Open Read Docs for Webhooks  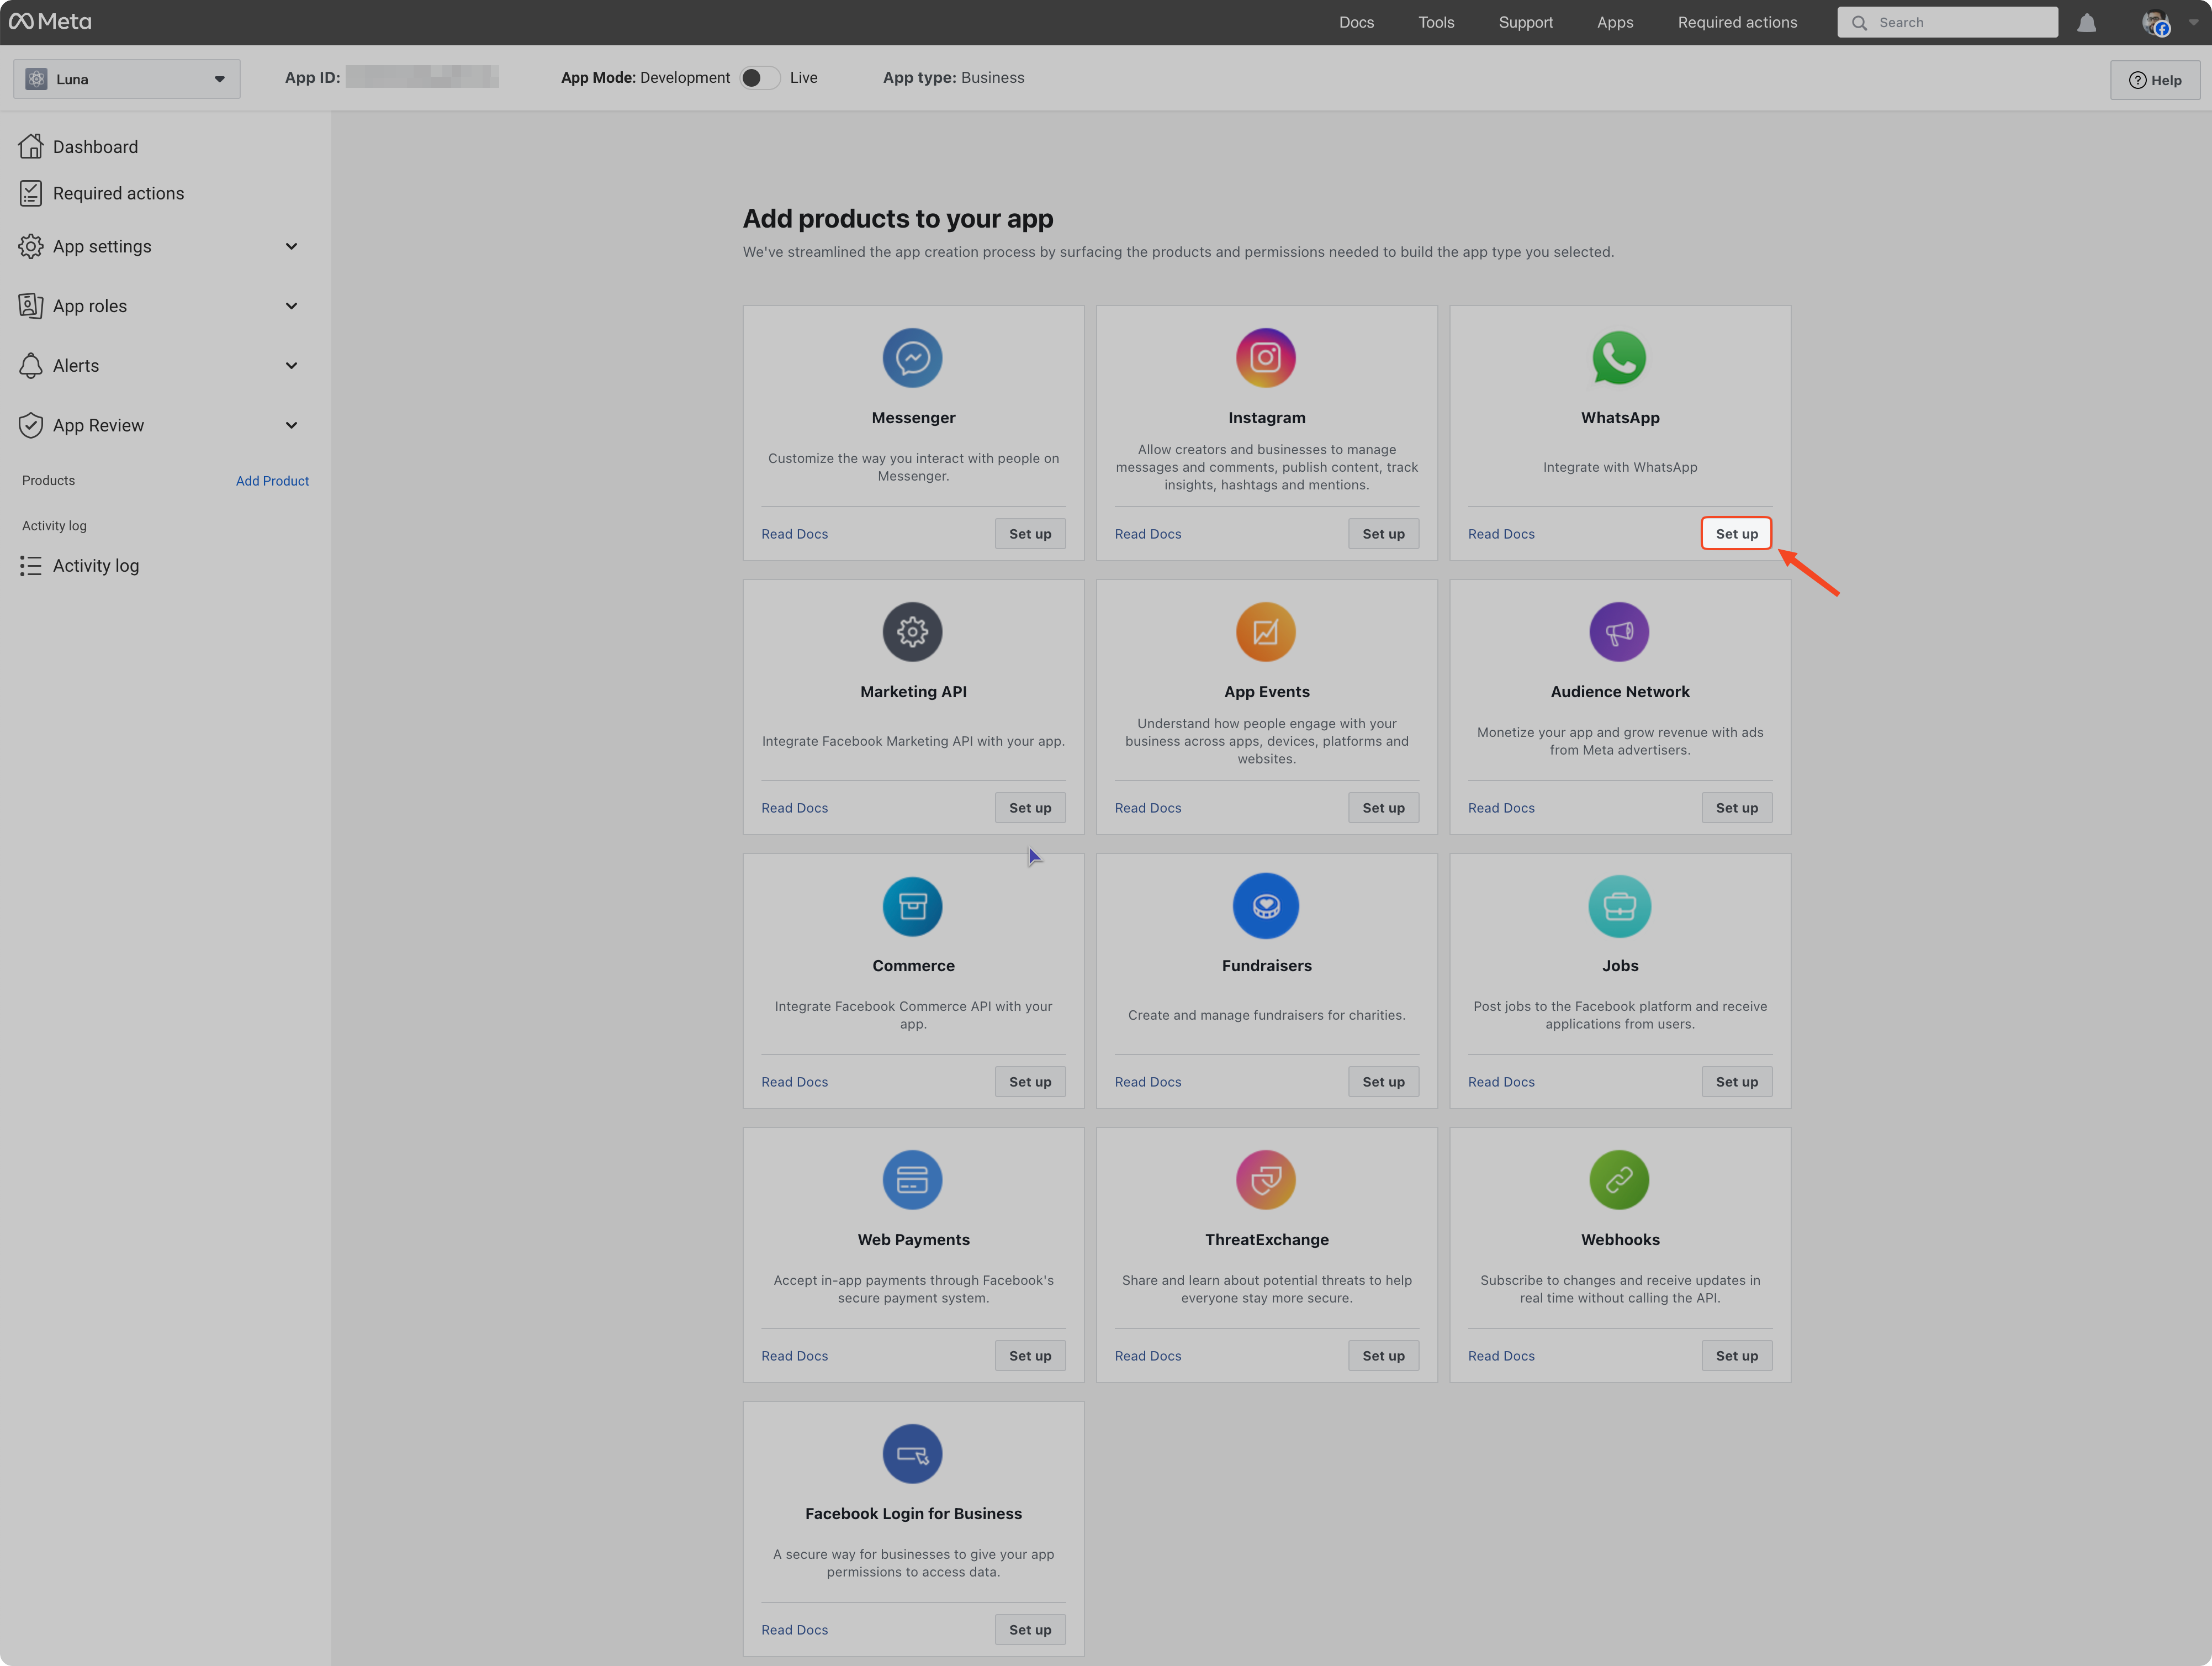pyautogui.click(x=1501, y=1356)
